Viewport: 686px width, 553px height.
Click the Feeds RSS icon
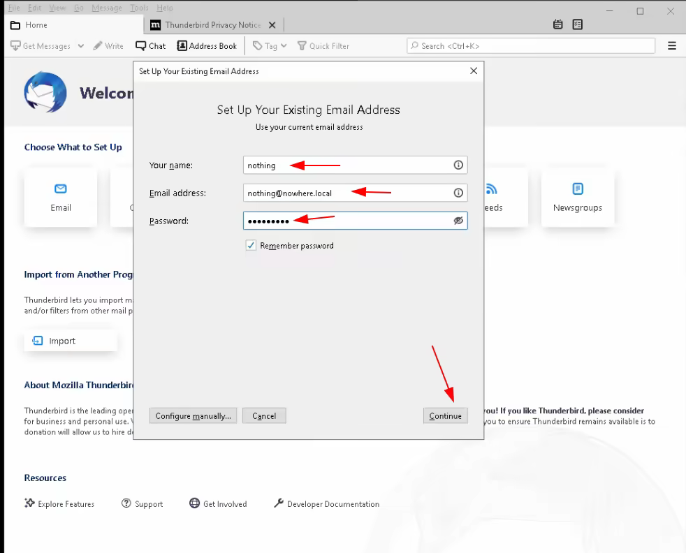pos(491,189)
